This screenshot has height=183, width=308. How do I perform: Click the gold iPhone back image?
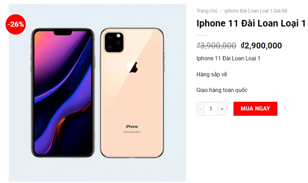pyautogui.click(x=132, y=93)
